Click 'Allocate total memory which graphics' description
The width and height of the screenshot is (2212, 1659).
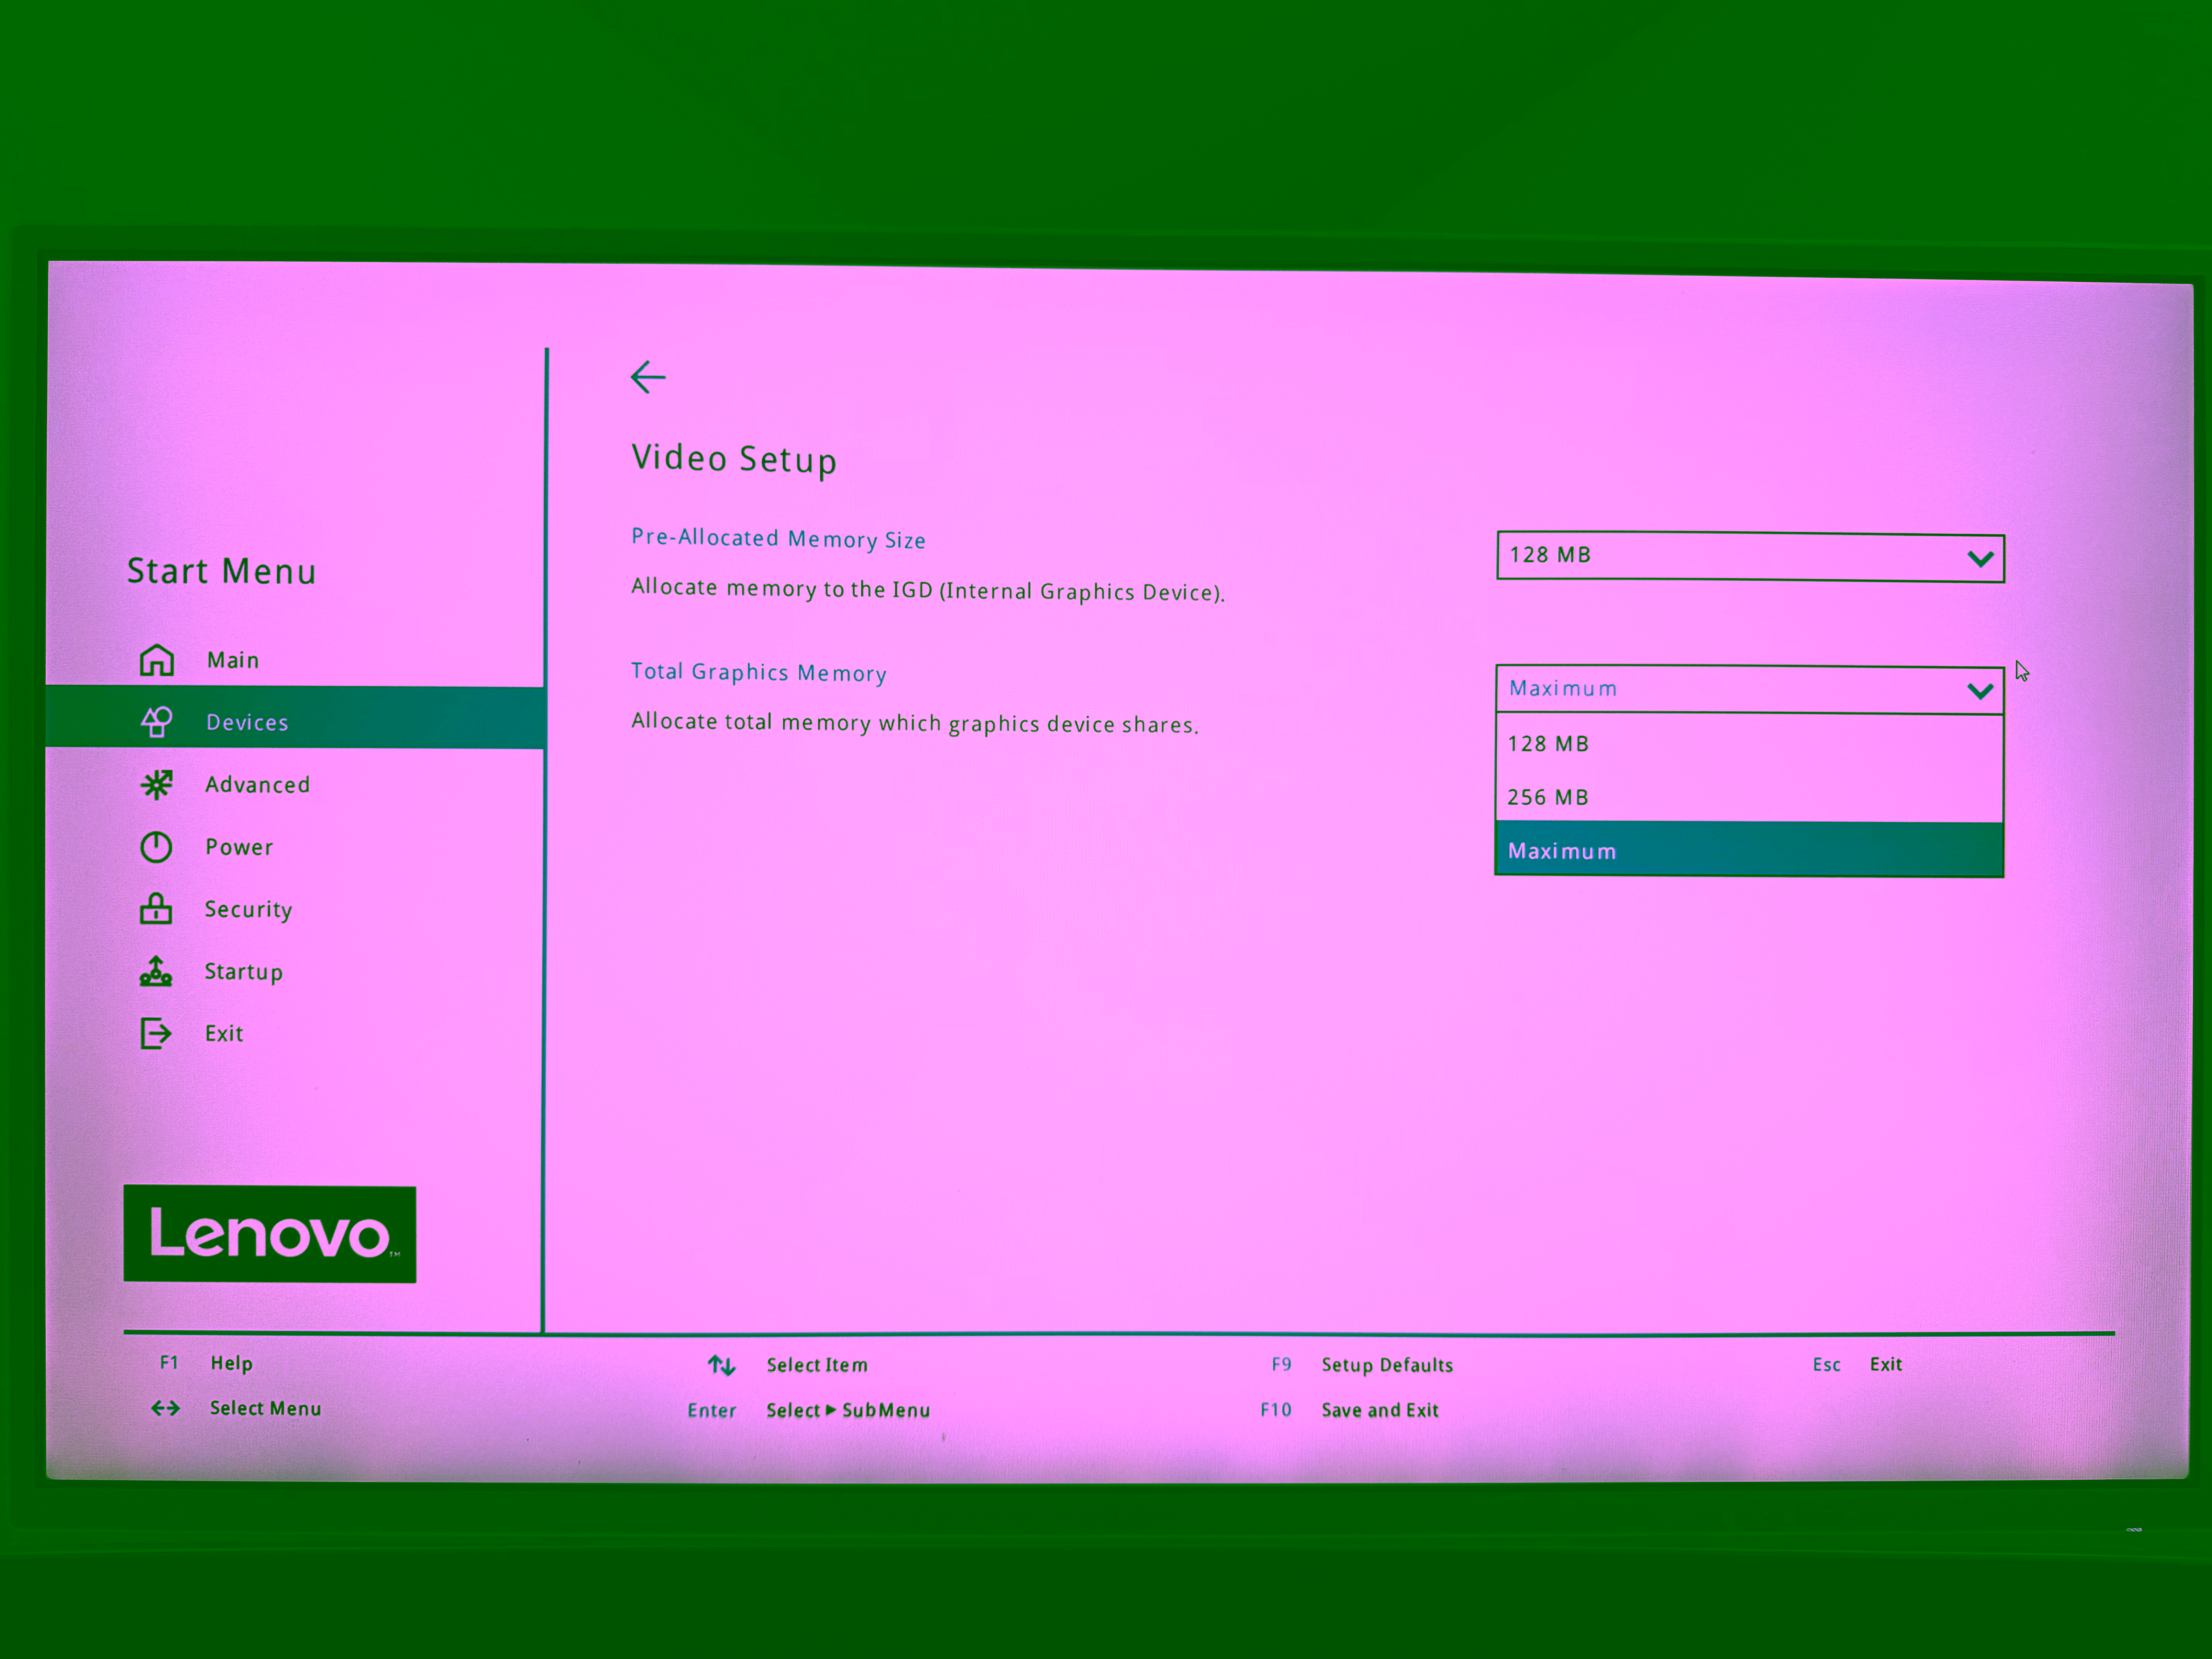click(915, 723)
